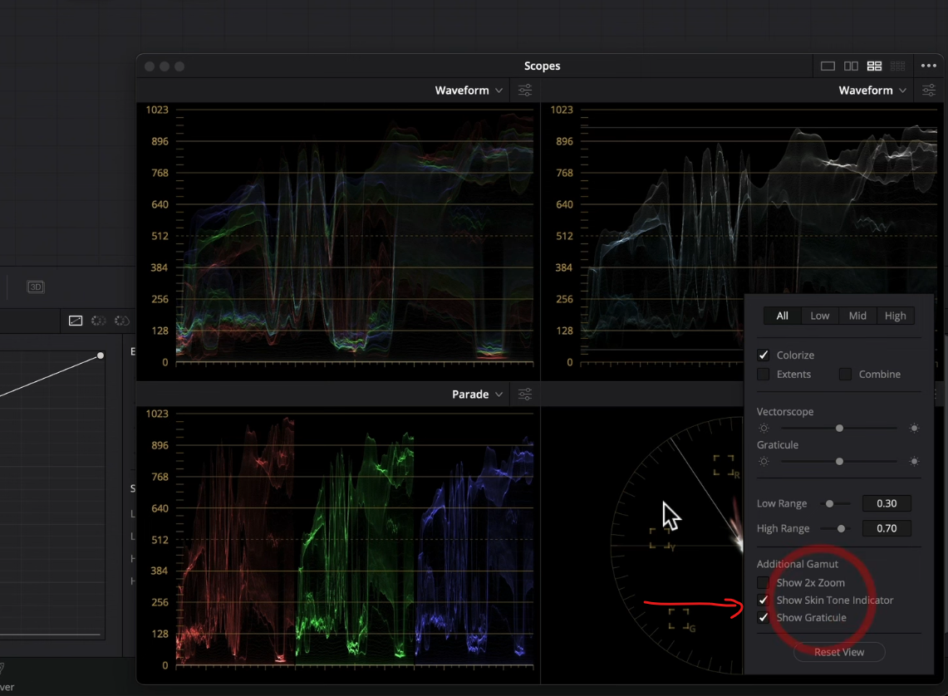This screenshot has height=696, width=948.
Task: Select the middle dotted-circle curve icon
Action: pos(99,321)
